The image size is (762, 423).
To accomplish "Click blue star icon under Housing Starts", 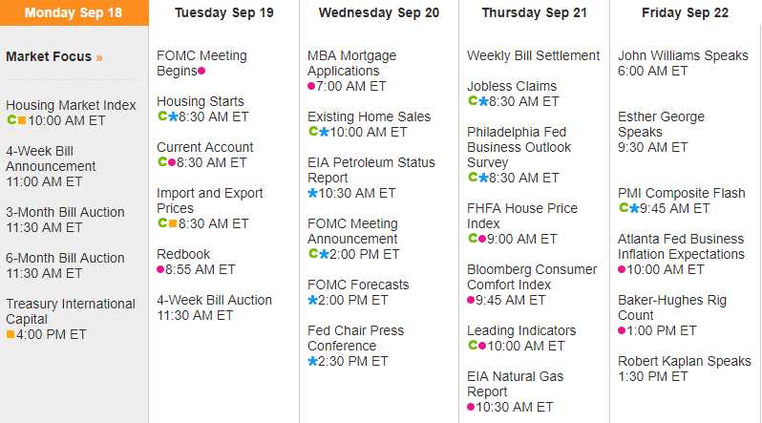I will pos(173,116).
